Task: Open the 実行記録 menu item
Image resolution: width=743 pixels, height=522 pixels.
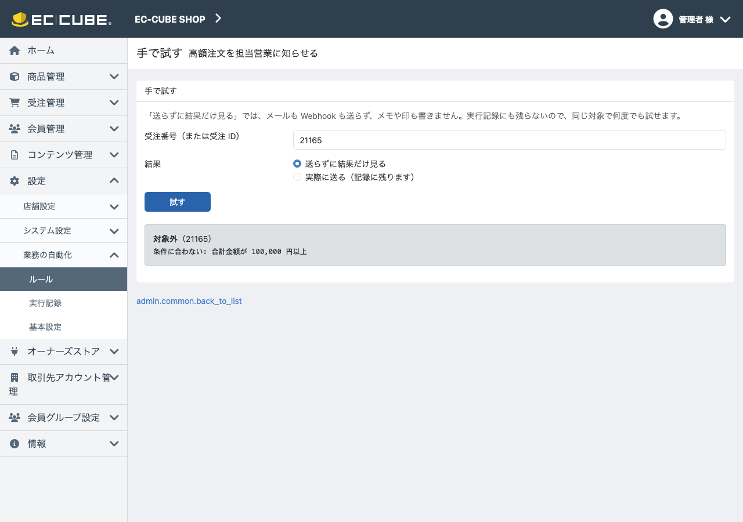Action: tap(64, 303)
